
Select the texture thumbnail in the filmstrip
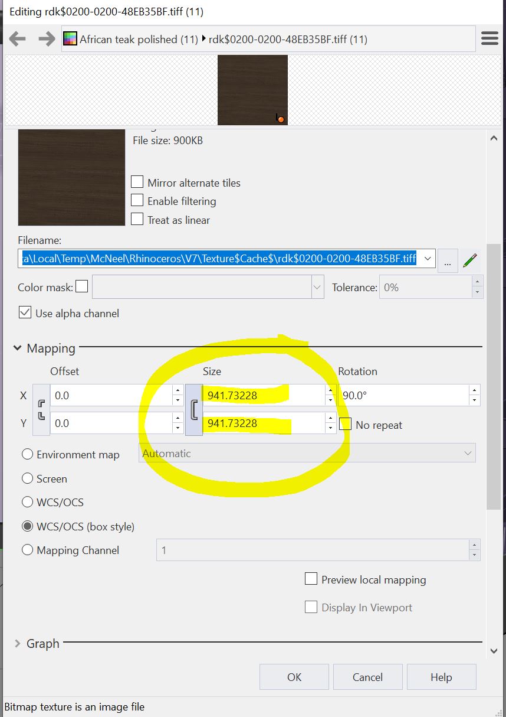pyautogui.click(x=252, y=90)
